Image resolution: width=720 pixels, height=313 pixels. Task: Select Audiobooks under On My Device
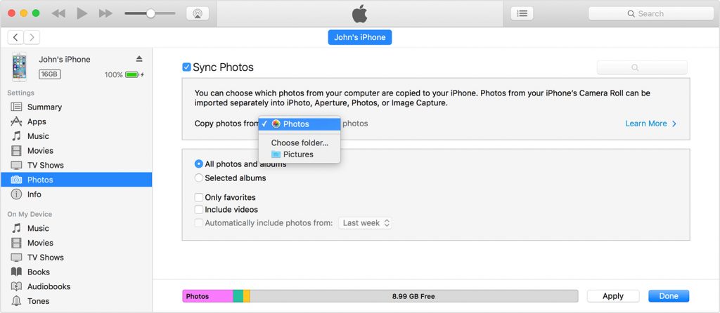49,286
